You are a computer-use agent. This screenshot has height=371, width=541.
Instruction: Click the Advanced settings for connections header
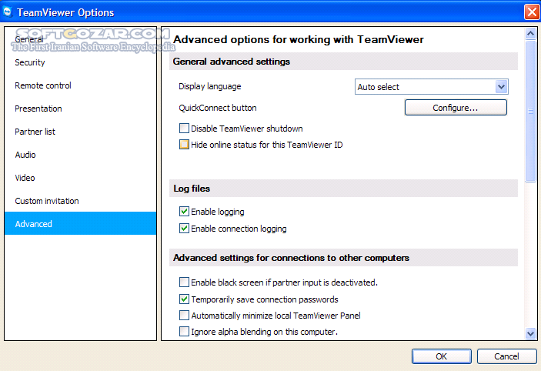(343, 258)
